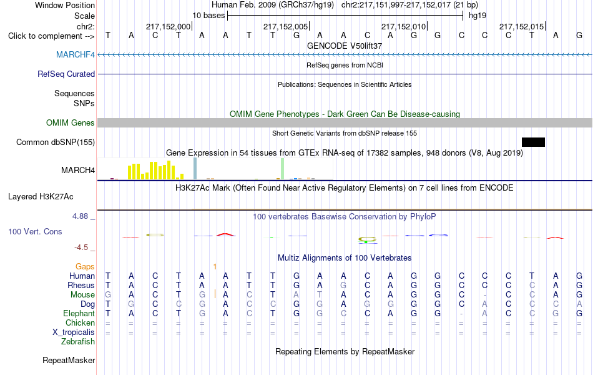The image size is (593, 375).
Task: Click 100 vertebrates Basewise Conservation by PhyloP title
Action: coord(345,217)
